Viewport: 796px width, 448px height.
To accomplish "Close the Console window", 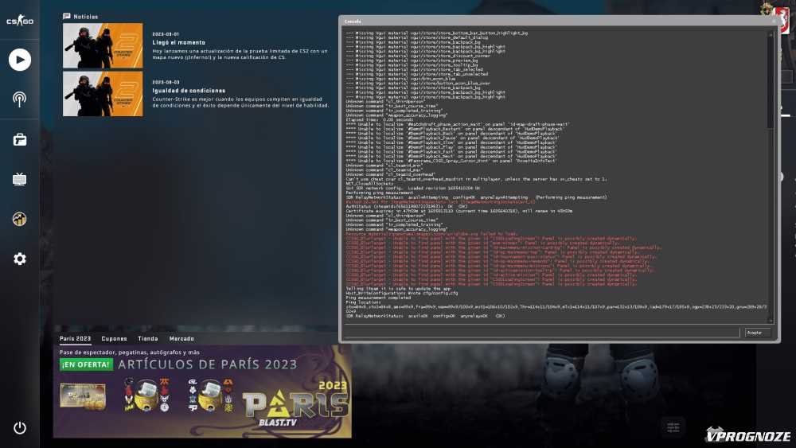I will [775, 21].
